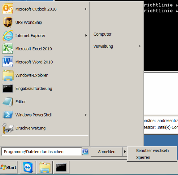This screenshot has height=175, width=178.
Task: Open Microsoft Outlook 2010 icon
Action: click(8, 9)
